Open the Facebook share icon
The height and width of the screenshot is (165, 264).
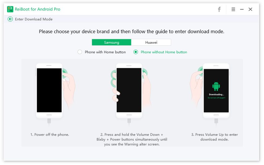click(219, 10)
